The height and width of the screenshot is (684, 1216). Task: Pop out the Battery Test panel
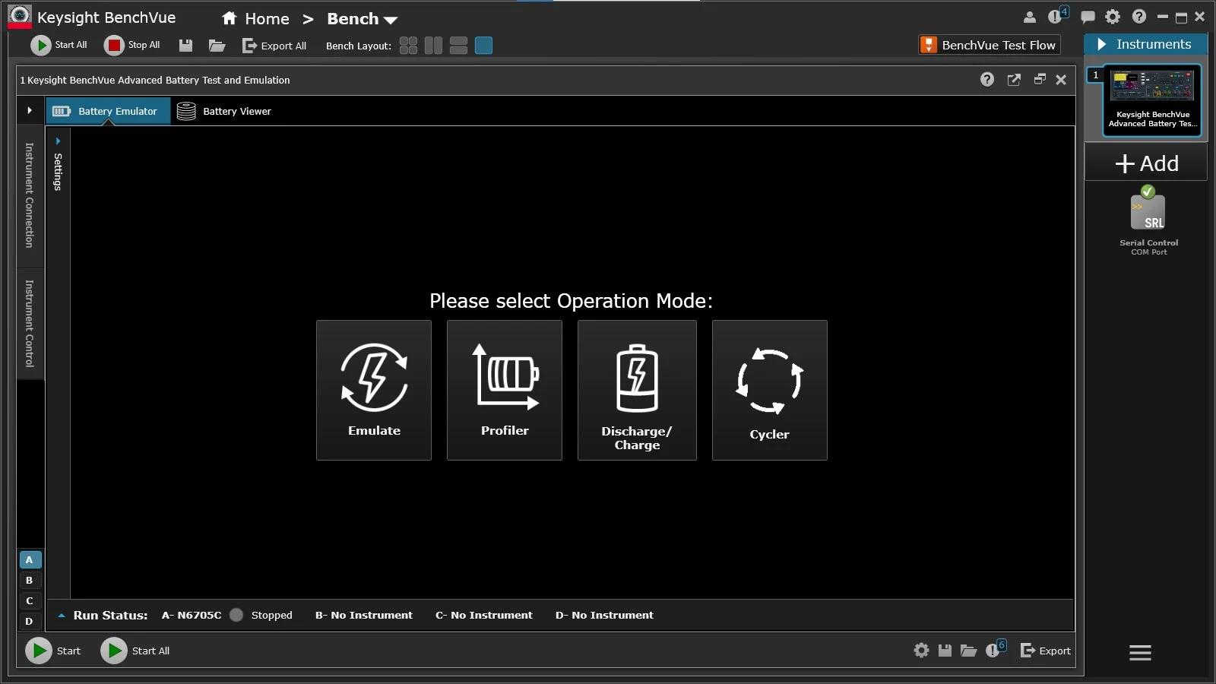1014,79
